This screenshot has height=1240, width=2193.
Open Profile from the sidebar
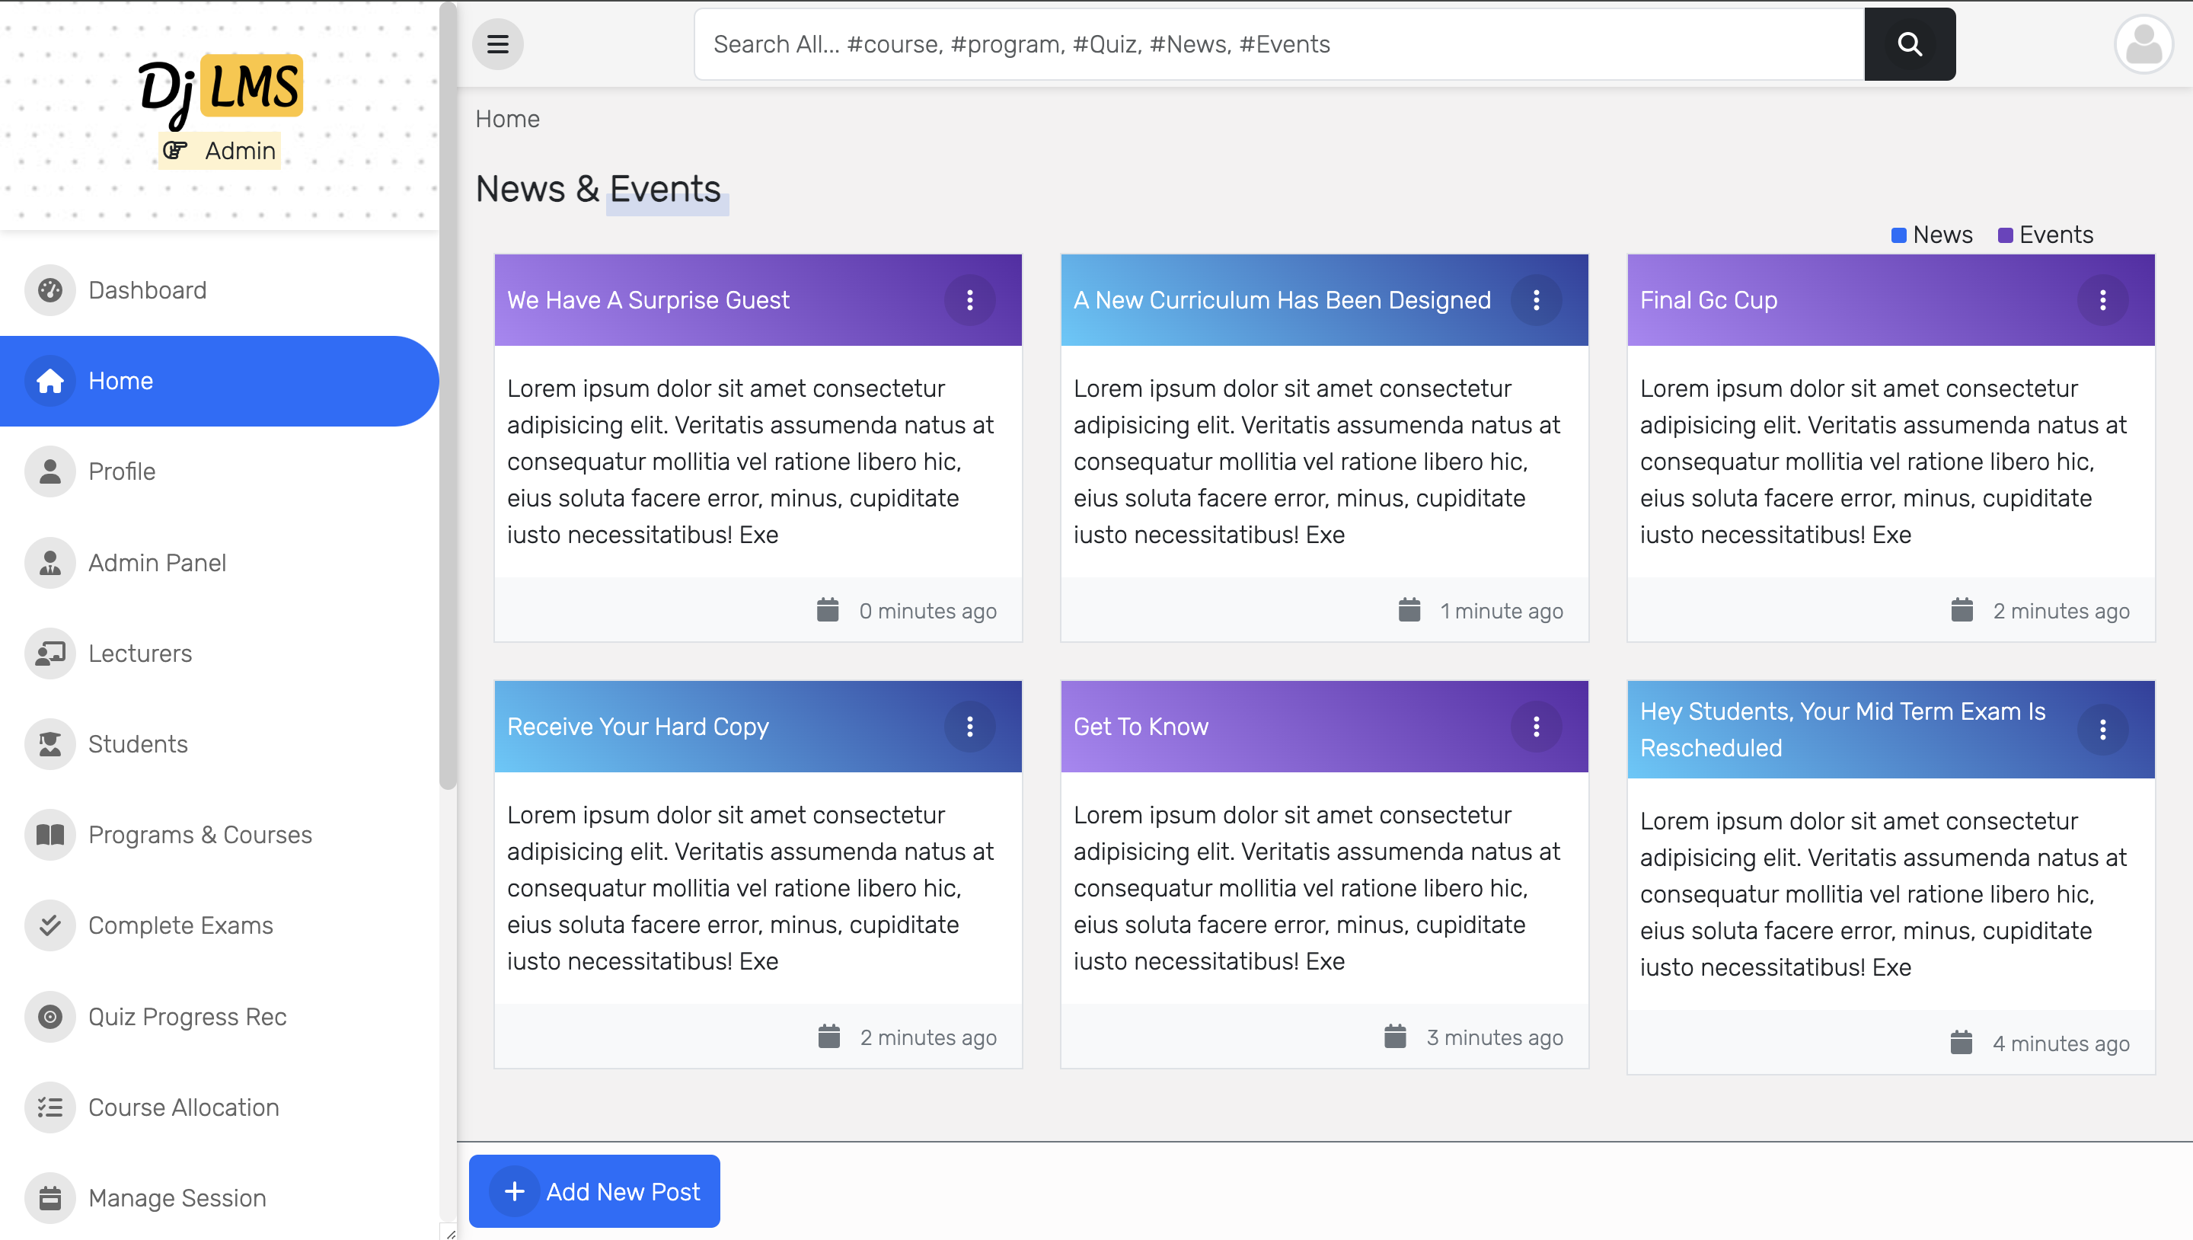click(219, 471)
